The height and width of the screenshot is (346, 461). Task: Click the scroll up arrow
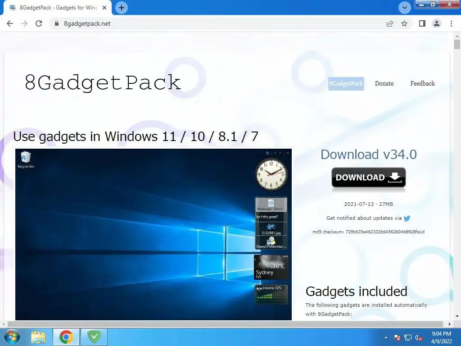(x=457, y=36)
